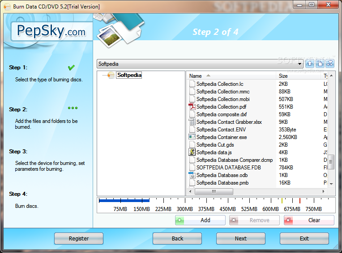
Task: Select the file Softpedia Collection.mobi
Action: point(223,99)
